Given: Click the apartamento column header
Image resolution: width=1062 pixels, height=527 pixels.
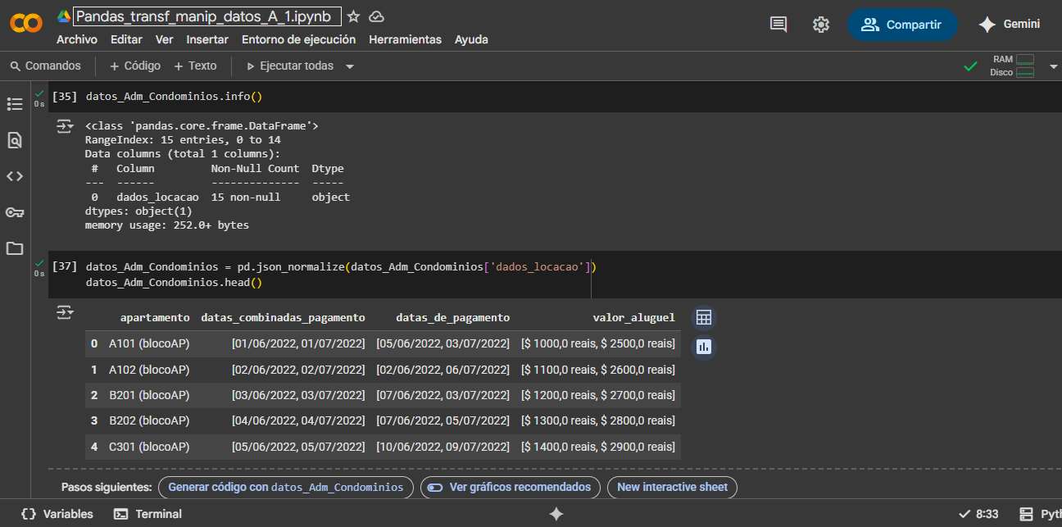Looking at the screenshot, I should click(155, 317).
